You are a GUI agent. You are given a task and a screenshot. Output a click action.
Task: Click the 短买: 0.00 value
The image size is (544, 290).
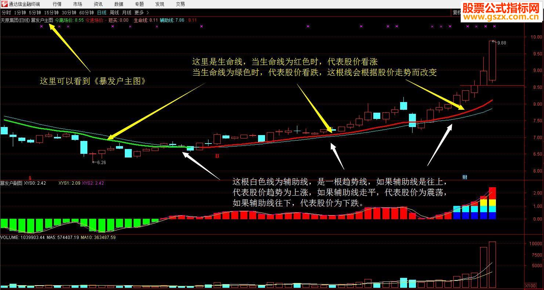coord(118,20)
